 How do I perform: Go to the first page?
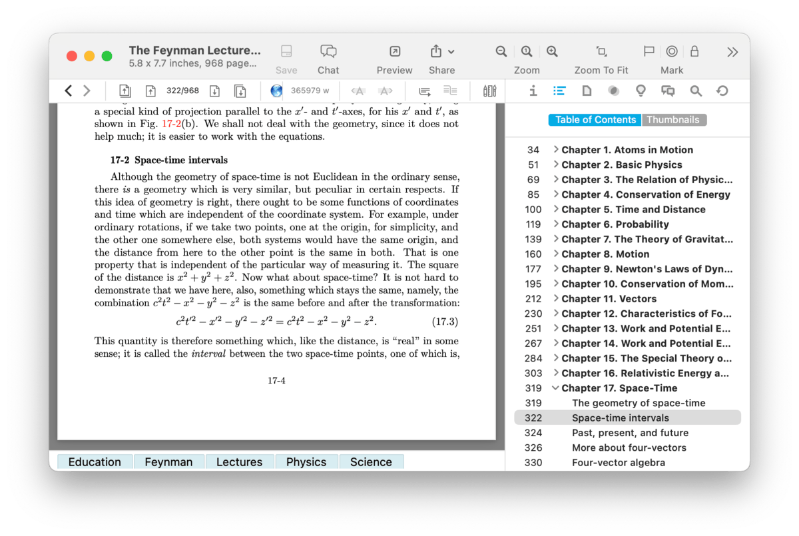click(125, 91)
